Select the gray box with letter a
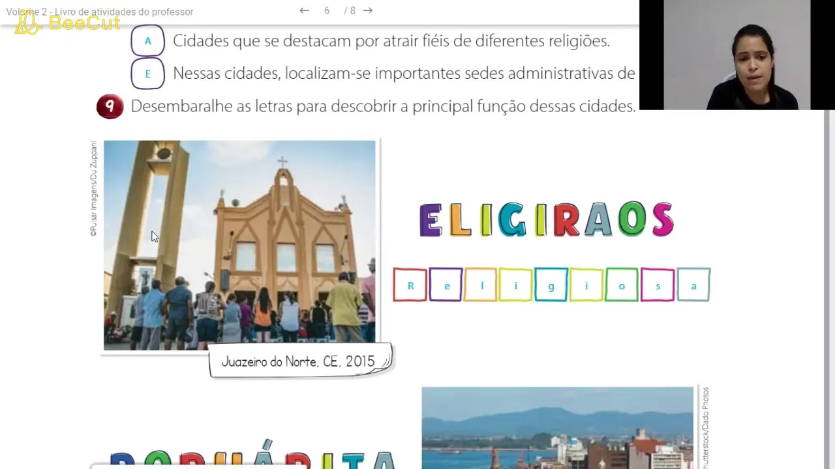 click(693, 285)
